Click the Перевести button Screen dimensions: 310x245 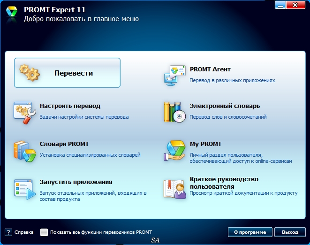(x=67, y=73)
